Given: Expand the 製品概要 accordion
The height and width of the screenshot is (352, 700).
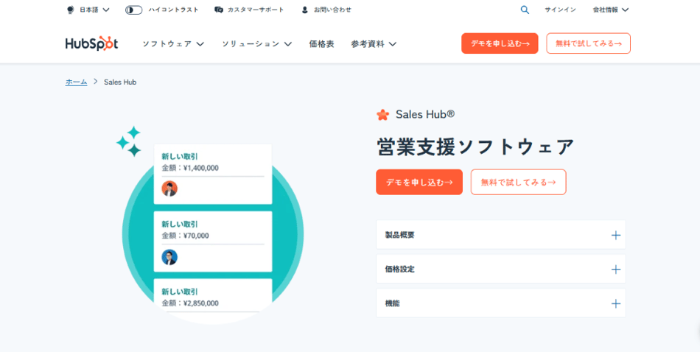Looking at the screenshot, I should click(x=500, y=235).
